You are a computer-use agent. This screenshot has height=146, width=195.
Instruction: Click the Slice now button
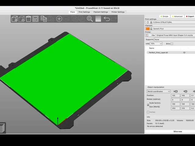(x=170, y=131)
